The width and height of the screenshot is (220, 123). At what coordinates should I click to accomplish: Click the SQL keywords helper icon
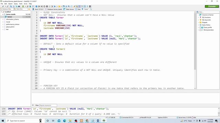coord(200,20)
